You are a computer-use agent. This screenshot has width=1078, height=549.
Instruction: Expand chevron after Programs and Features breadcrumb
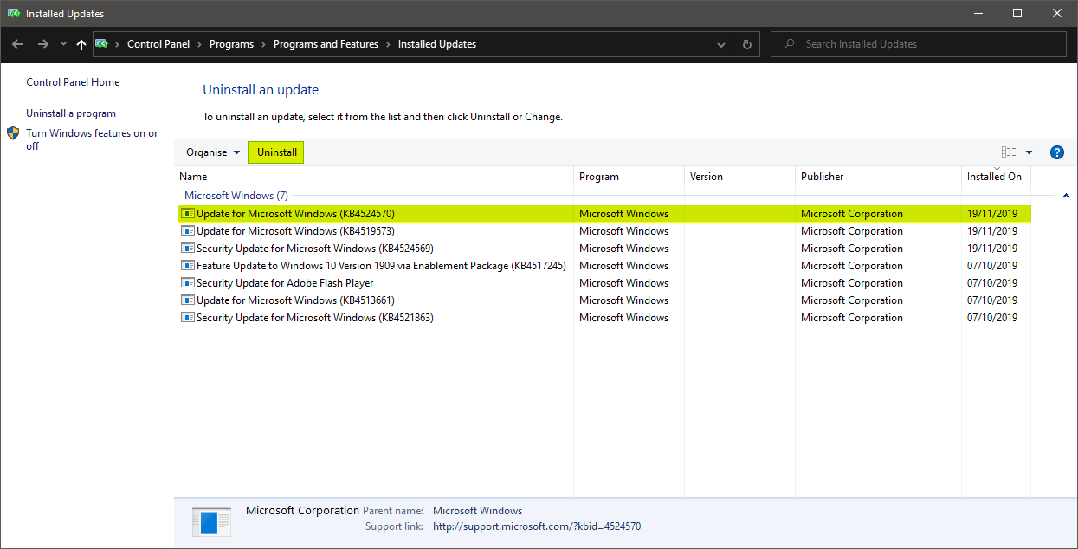coord(388,44)
